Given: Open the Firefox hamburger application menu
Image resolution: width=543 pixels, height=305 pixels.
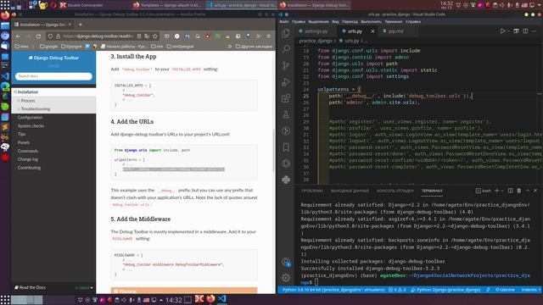Looking at the screenshot, I should 268,36.
